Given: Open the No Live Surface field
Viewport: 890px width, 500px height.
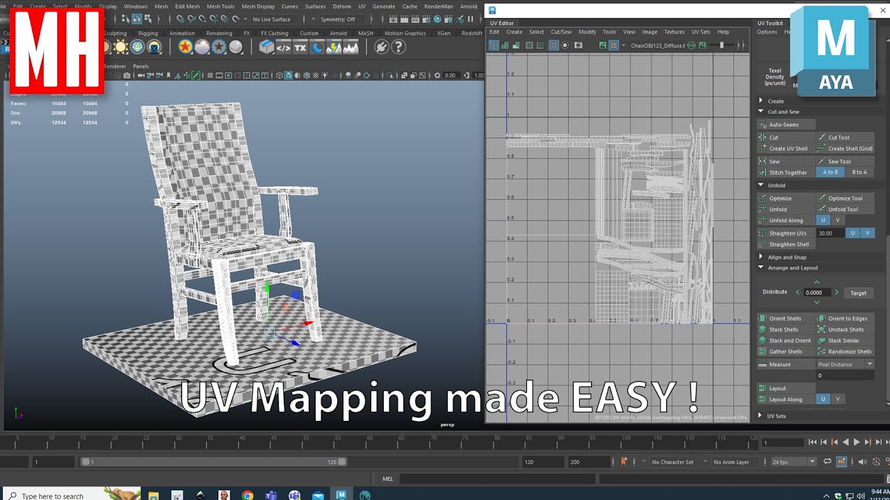Looking at the screenshot, I should click(273, 19).
